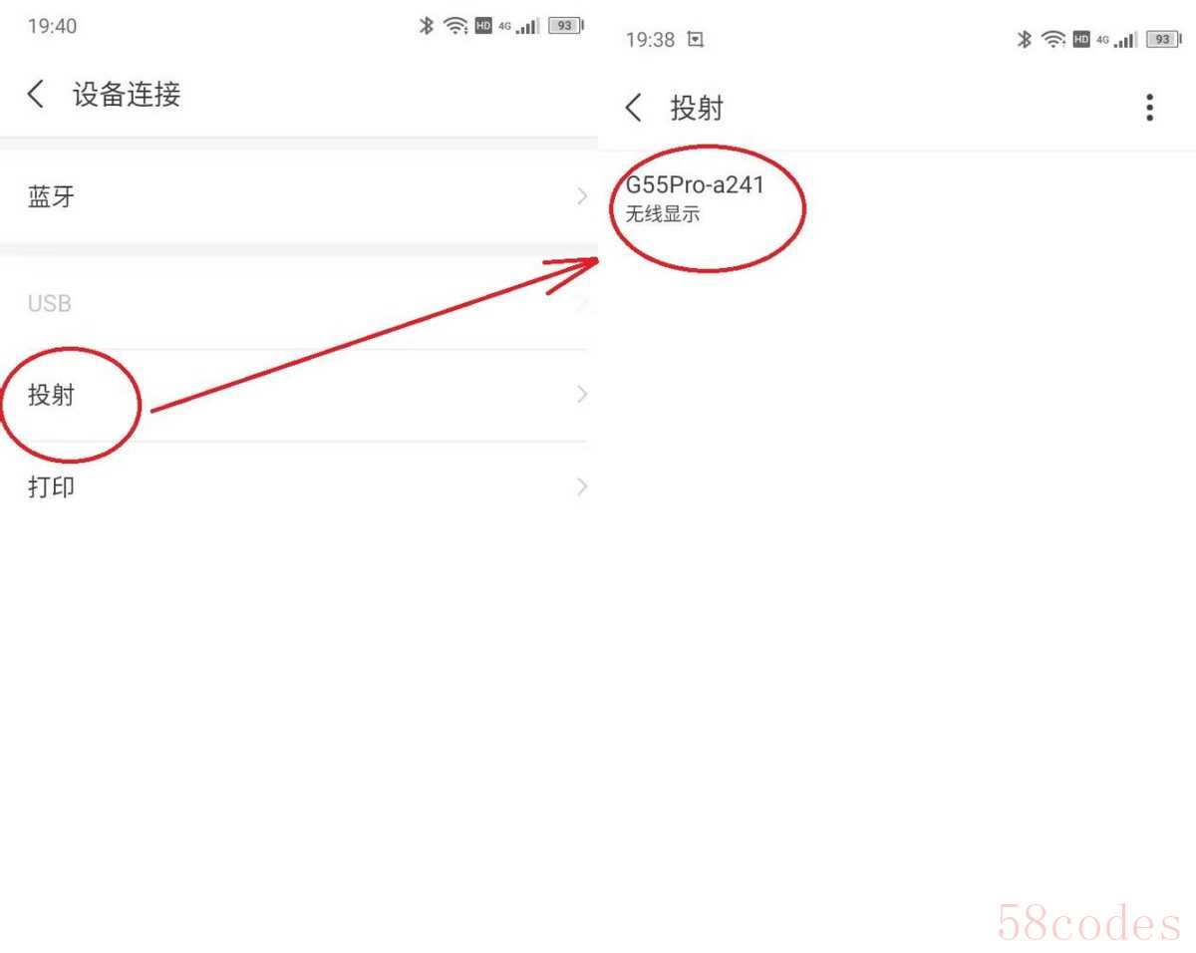Image resolution: width=1196 pixels, height=953 pixels.
Task: Tap the HD icon in the left status bar
Action: tap(483, 26)
